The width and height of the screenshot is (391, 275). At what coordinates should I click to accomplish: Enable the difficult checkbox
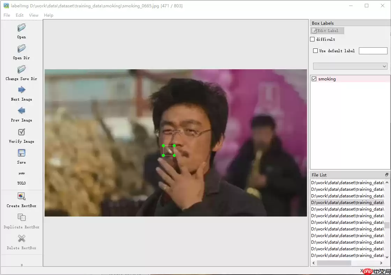click(312, 39)
